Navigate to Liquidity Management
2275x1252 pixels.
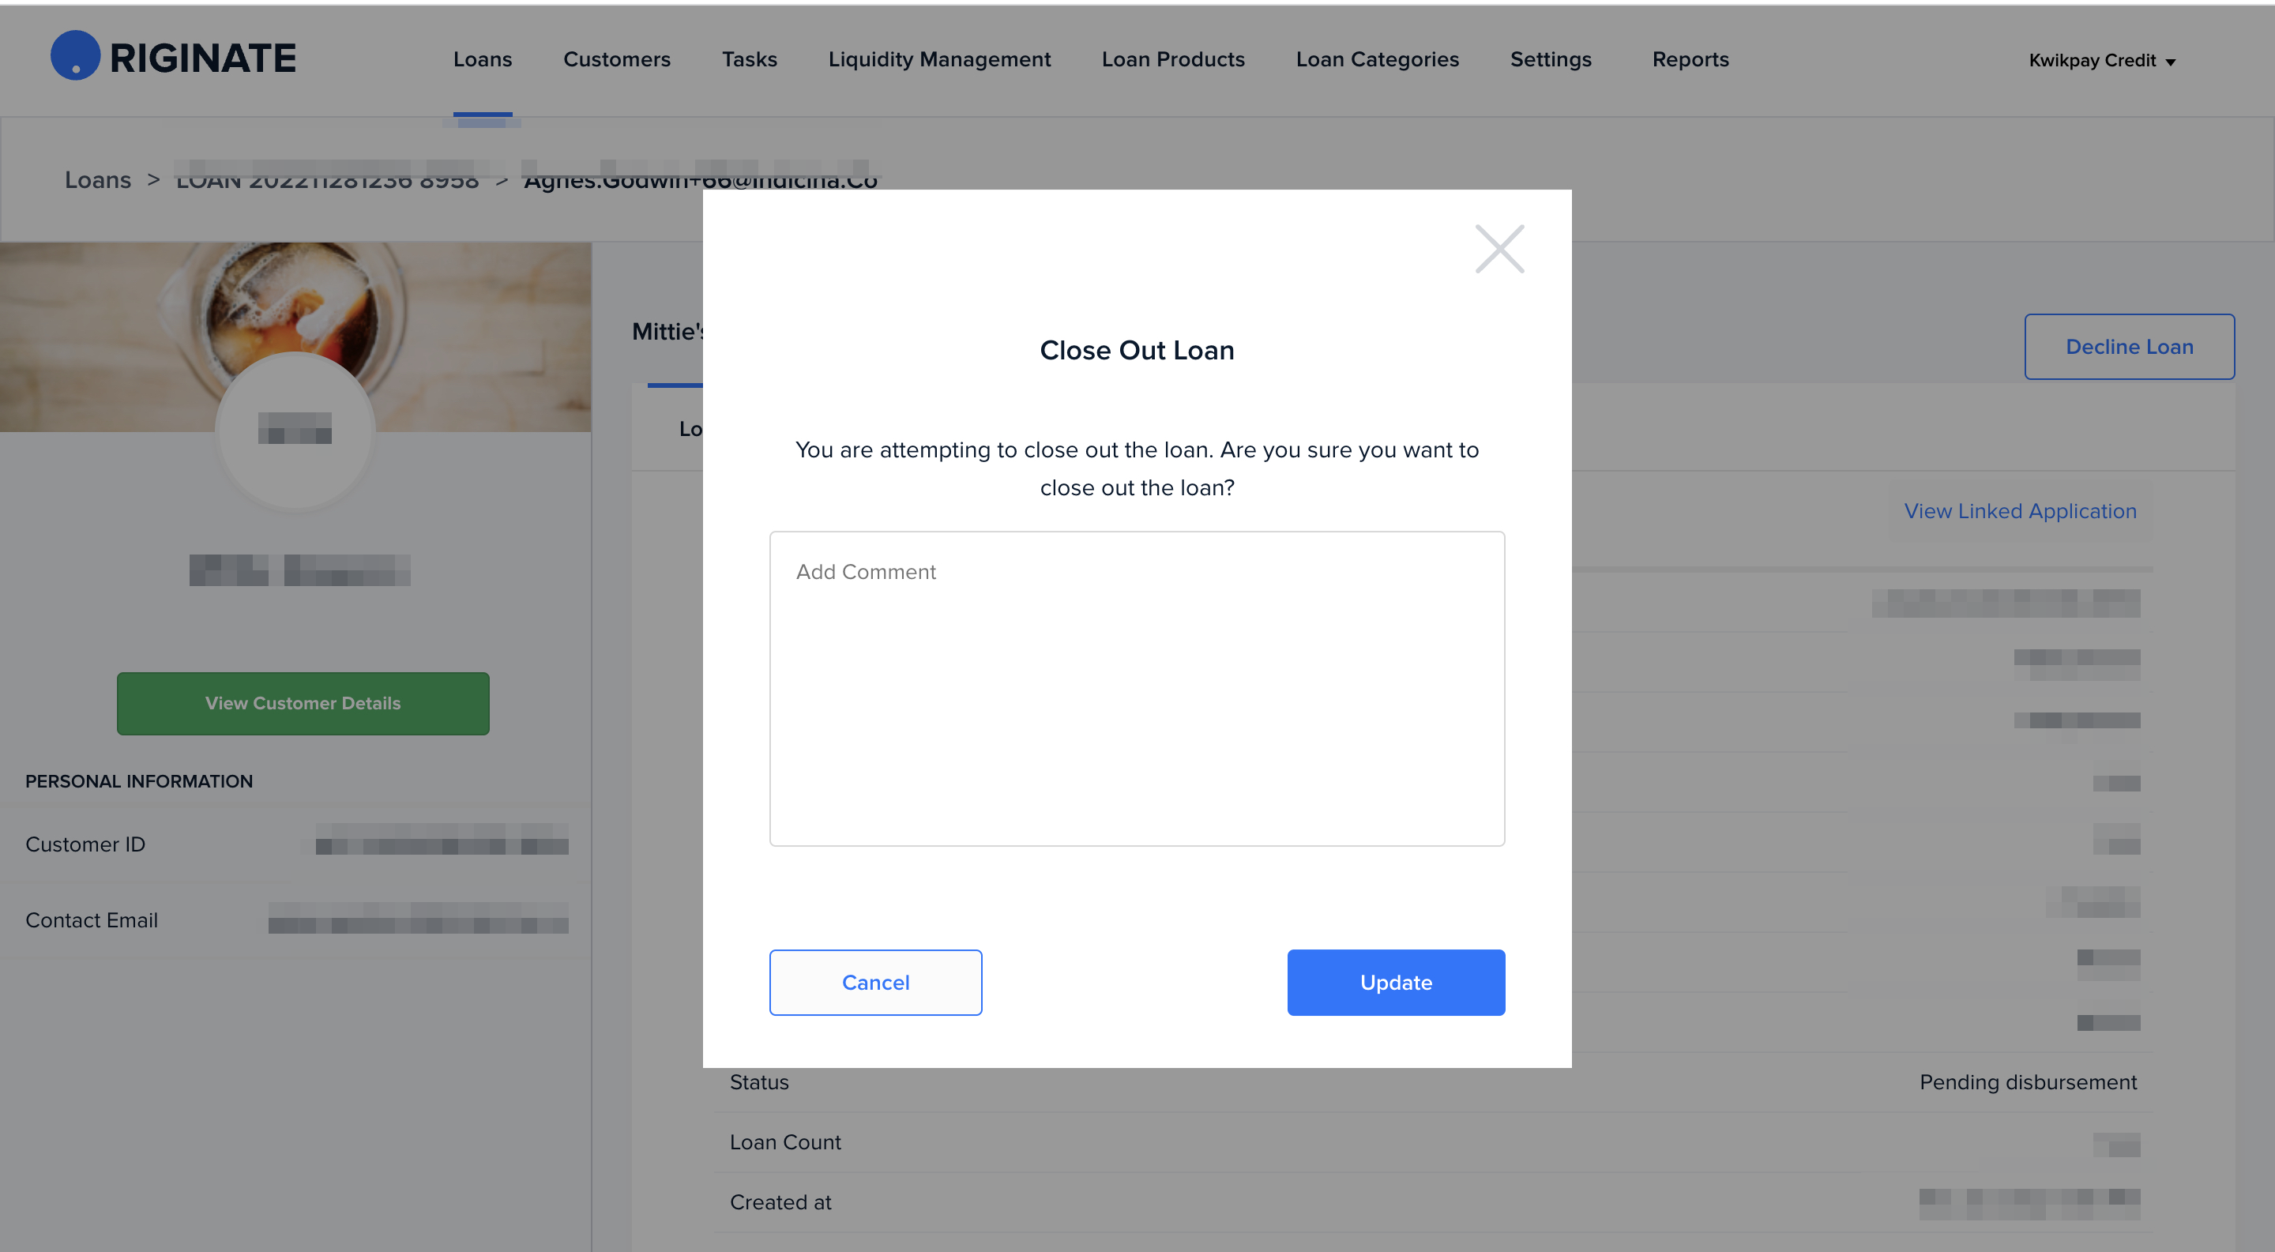938,59
